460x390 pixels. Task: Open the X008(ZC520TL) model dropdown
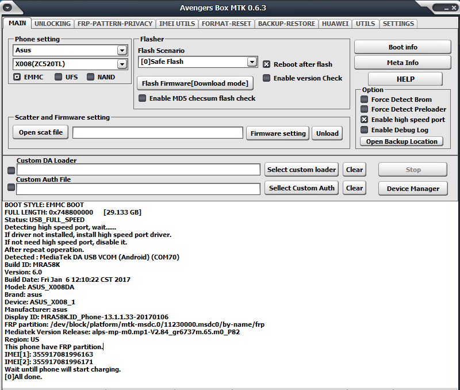pos(121,64)
